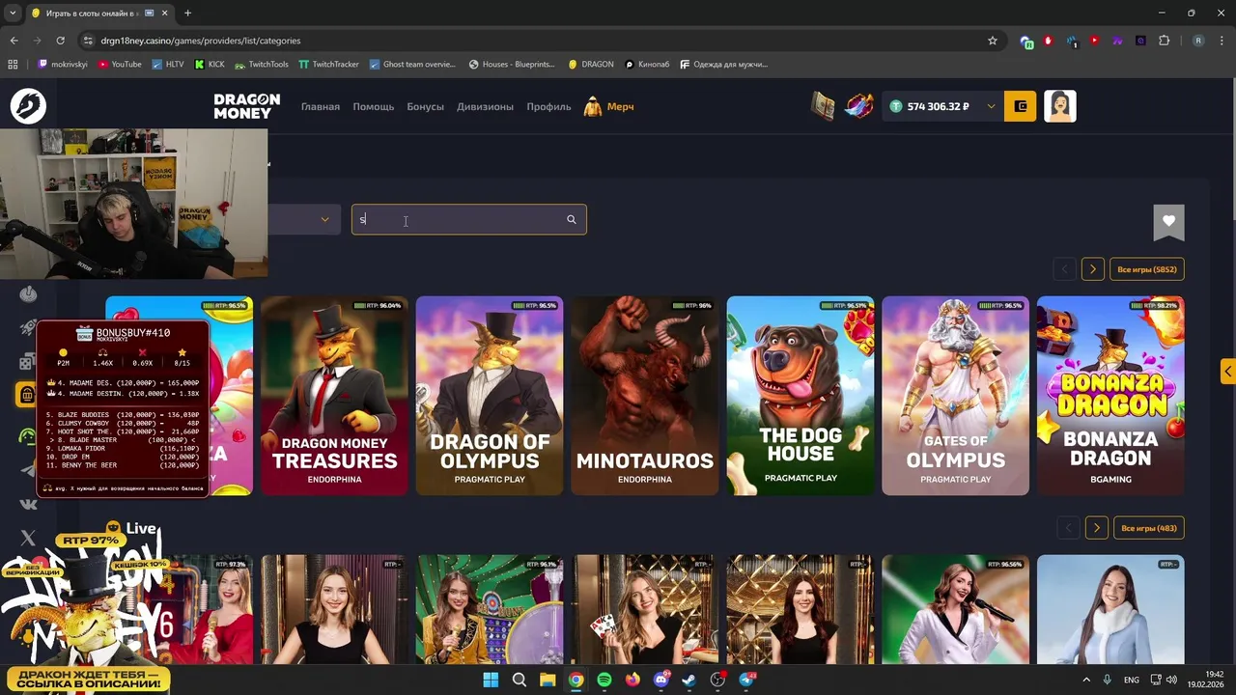Click the colorful gem reward icon in header
1236x695 pixels.
(x=858, y=106)
